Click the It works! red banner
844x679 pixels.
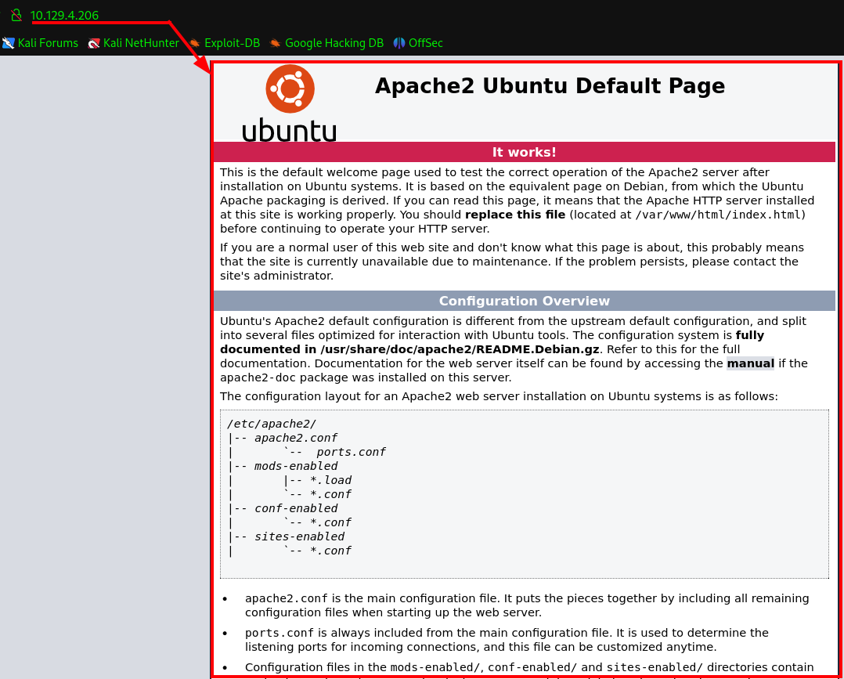(525, 152)
